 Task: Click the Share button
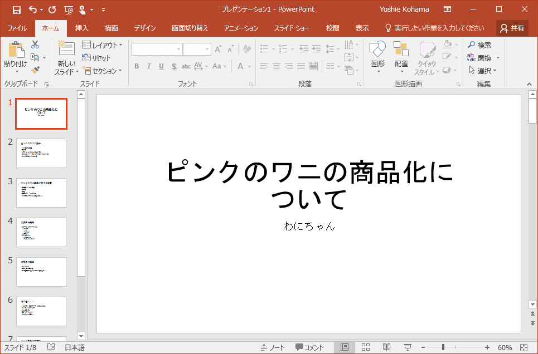[512, 28]
